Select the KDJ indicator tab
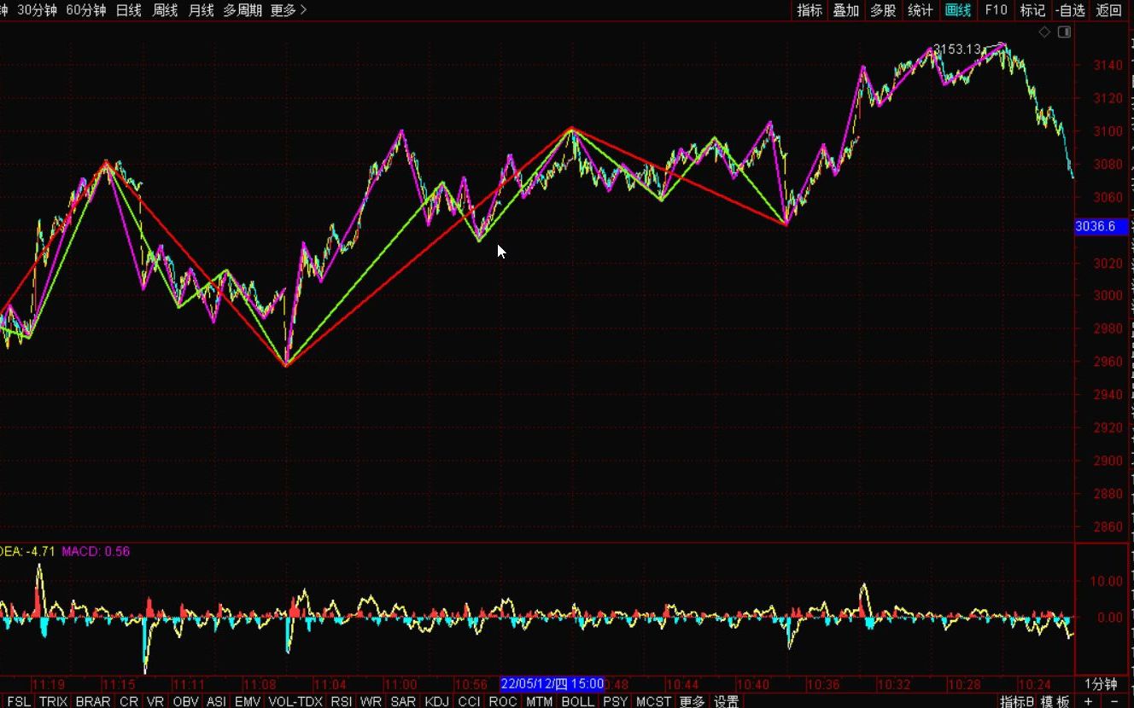 coord(436,701)
